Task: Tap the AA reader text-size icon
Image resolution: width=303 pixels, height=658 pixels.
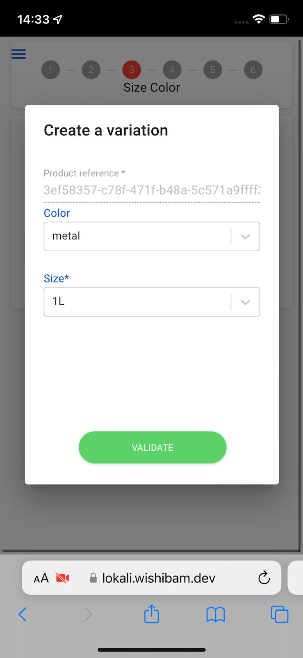Action: [41, 578]
